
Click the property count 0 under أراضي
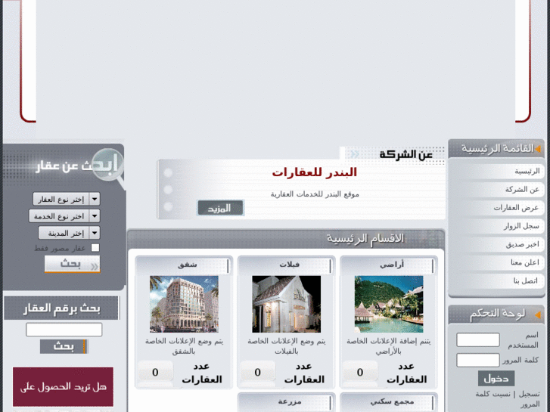pos(360,372)
